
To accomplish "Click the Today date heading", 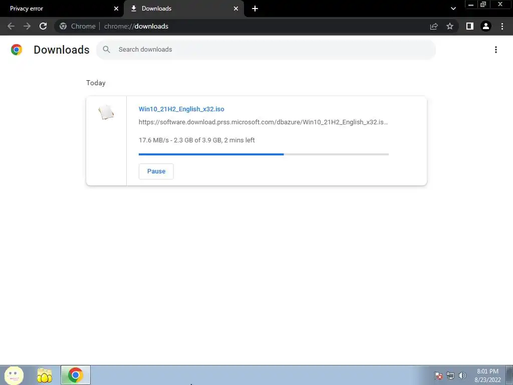I will pos(96,83).
